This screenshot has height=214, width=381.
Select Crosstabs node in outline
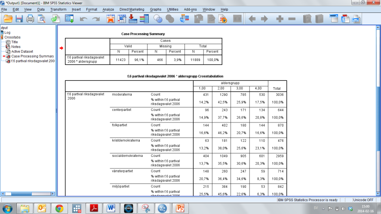(12, 37)
